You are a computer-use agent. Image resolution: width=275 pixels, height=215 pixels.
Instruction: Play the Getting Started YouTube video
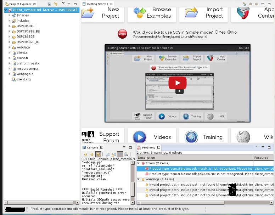(178, 83)
